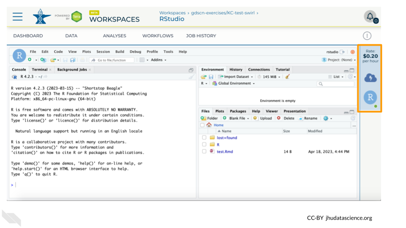Screen dimensions: 406x228
Task: Click the Save All icon
Action: (x=73, y=60)
